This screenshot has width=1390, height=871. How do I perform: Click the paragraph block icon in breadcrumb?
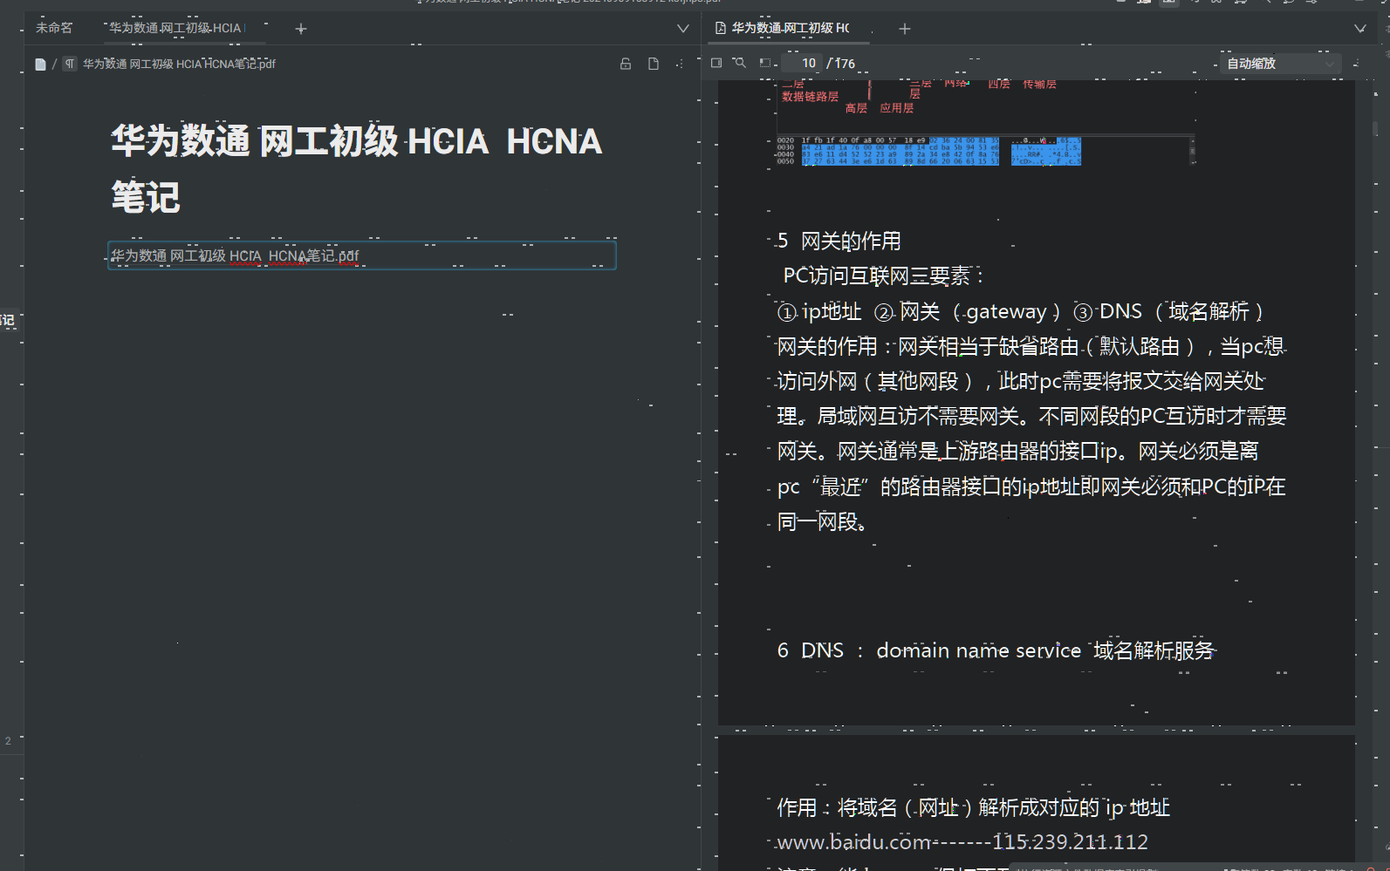click(x=70, y=64)
